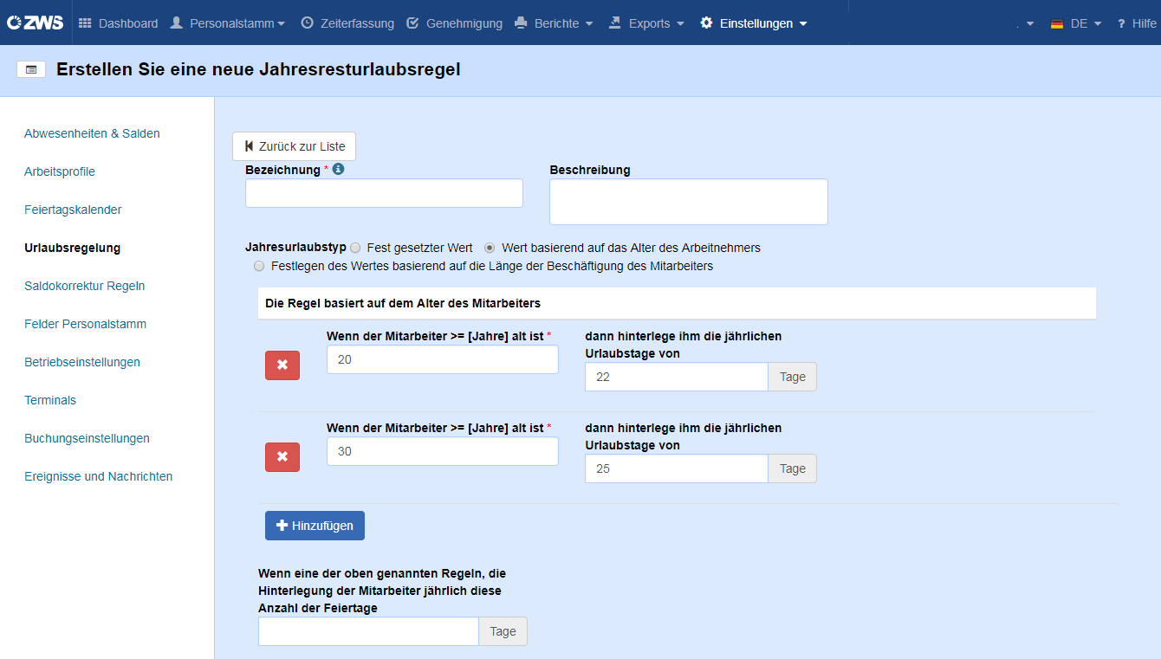
Task: Focus the Beschreibung text area
Action: tap(689, 202)
